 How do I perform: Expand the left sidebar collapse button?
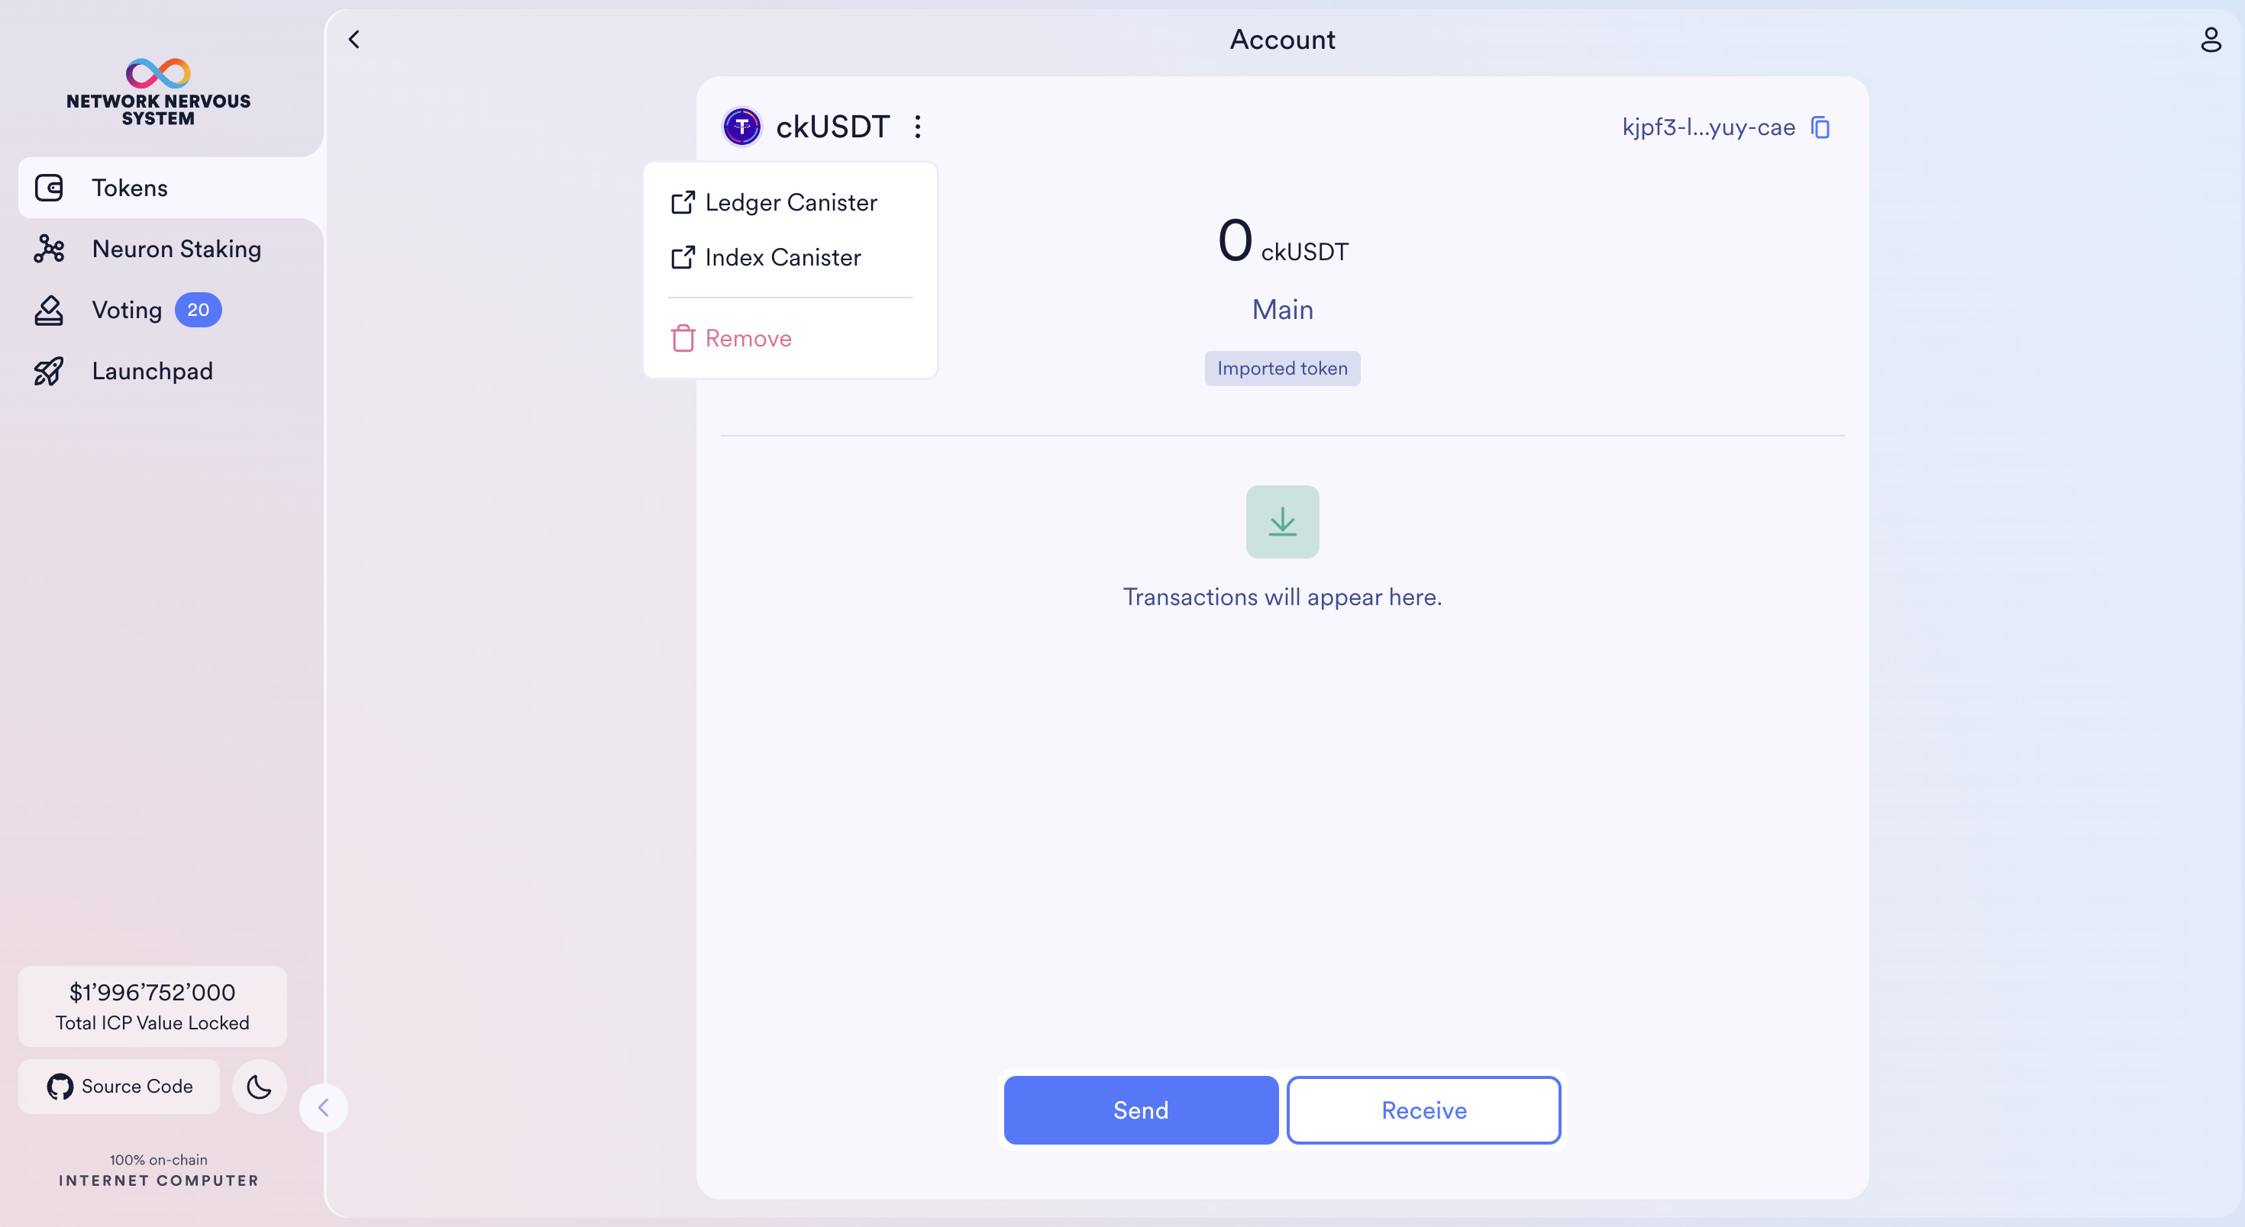pos(324,1108)
